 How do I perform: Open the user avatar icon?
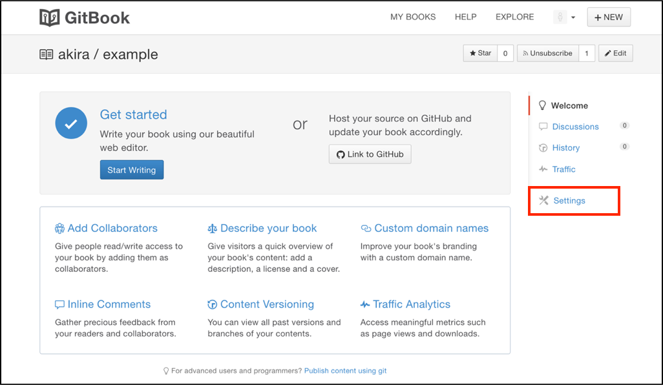[x=560, y=17]
